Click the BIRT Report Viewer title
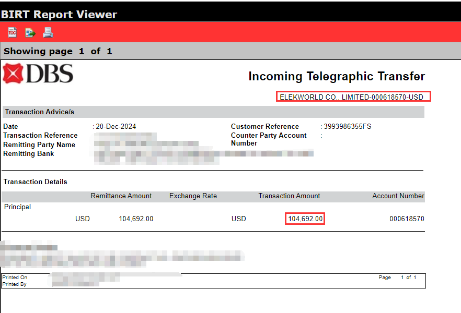 coord(59,15)
